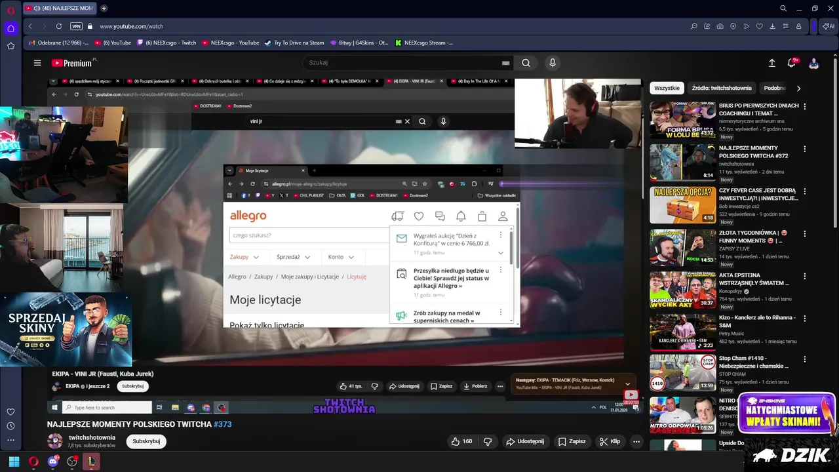Start YouTube voice search with the microphone
839x472 pixels.
pyautogui.click(x=553, y=63)
